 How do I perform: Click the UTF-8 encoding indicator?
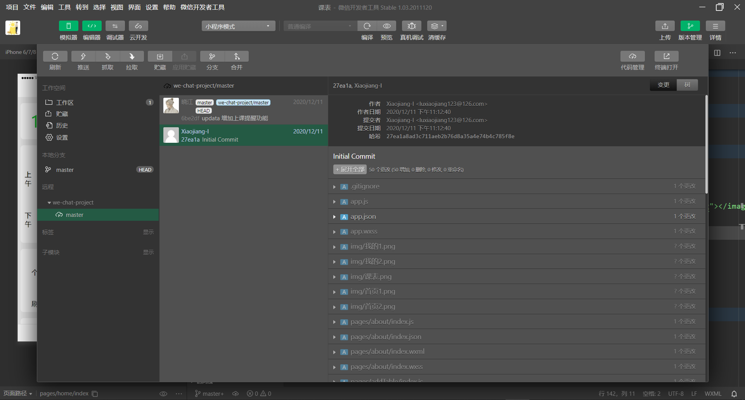[676, 394]
